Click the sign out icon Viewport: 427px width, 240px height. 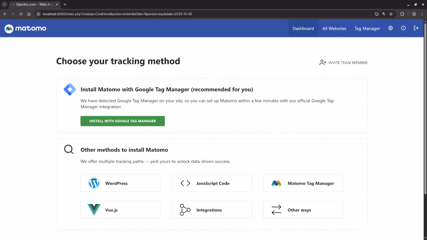tap(416, 28)
